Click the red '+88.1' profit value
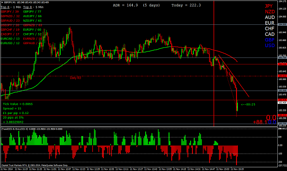The height and width of the screenshot is (171, 287). pos(260,122)
